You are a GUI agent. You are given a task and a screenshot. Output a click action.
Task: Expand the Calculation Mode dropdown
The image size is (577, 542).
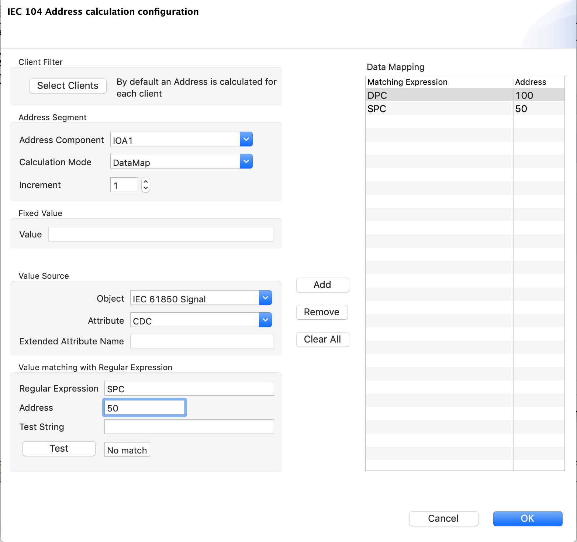click(246, 161)
